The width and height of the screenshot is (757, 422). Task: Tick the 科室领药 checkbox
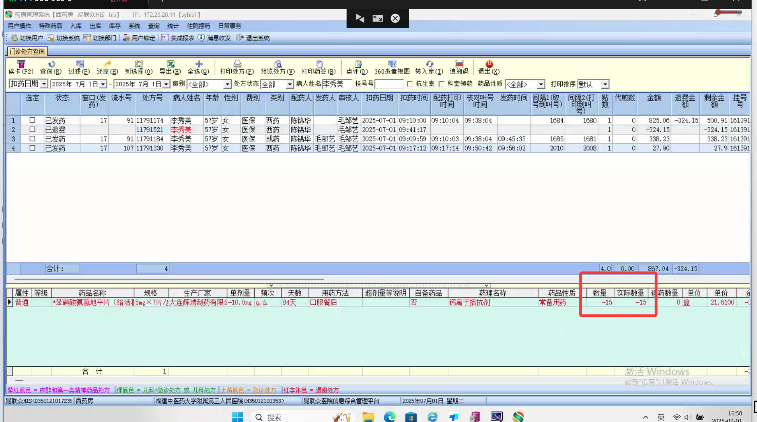click(442, 84)
